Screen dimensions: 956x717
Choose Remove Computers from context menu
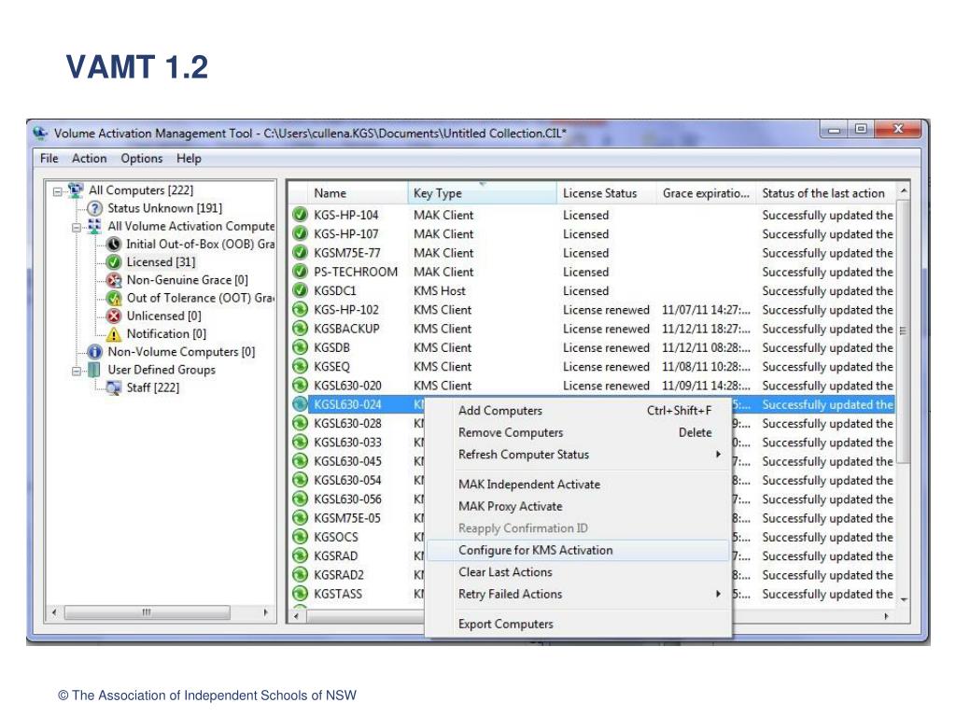[x=578, y=432]
